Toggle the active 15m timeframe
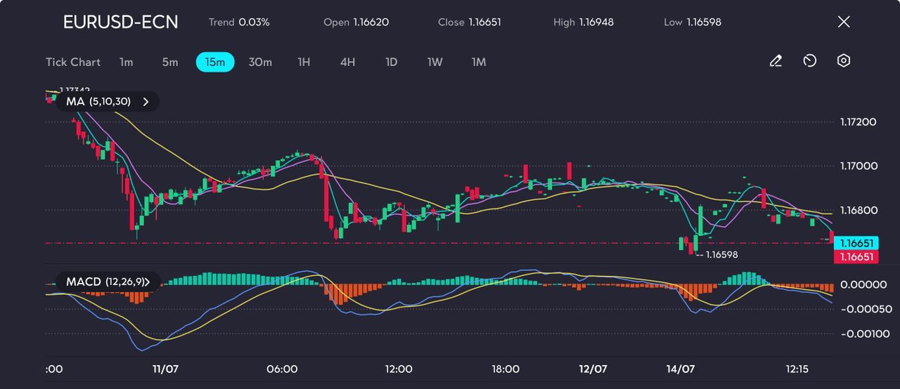Image resolution: width=900 pixels, height=389 pixels. (214, 62)
